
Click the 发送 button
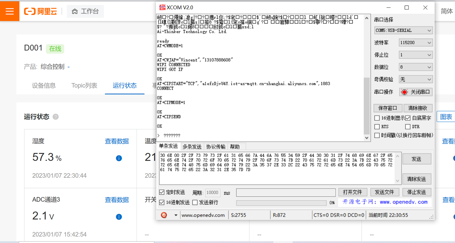[x=416, y=159]
